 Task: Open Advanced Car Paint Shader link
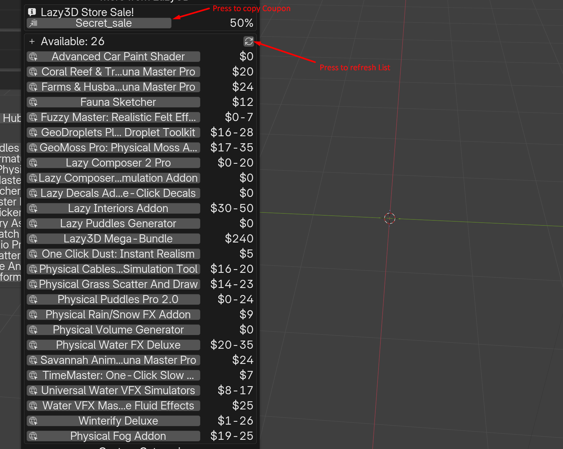pos(113,57)
